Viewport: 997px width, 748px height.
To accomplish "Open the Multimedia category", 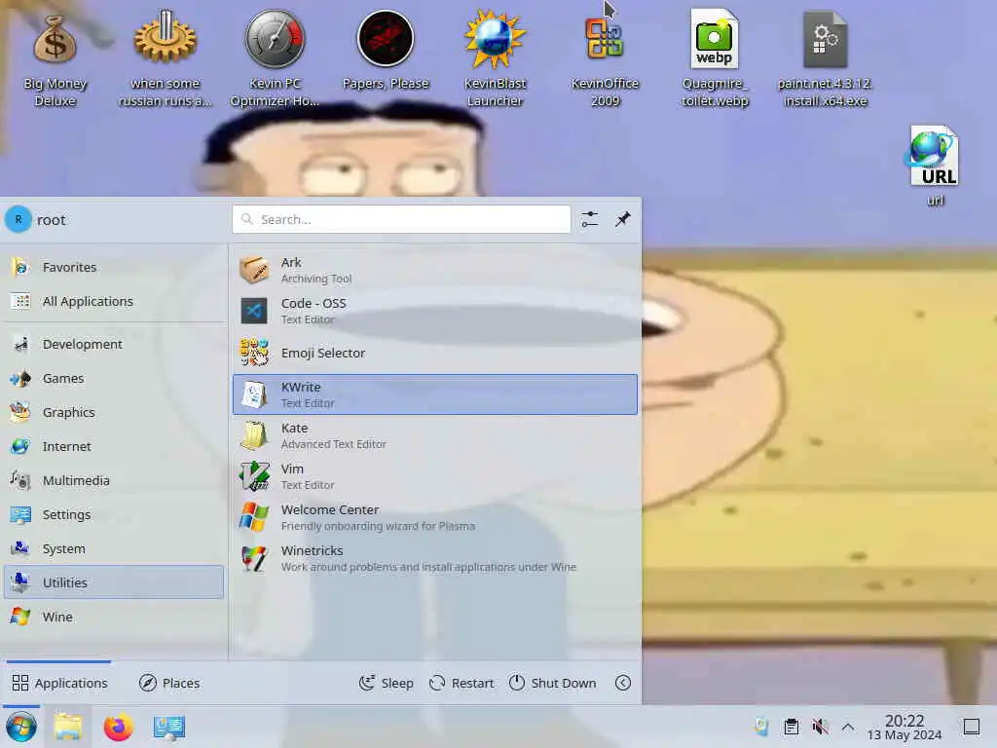I will click(114, 480).
